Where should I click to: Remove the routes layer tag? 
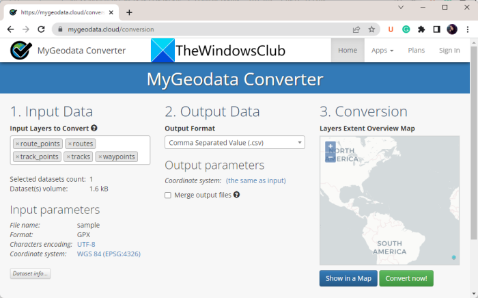[x=70, y=144]
